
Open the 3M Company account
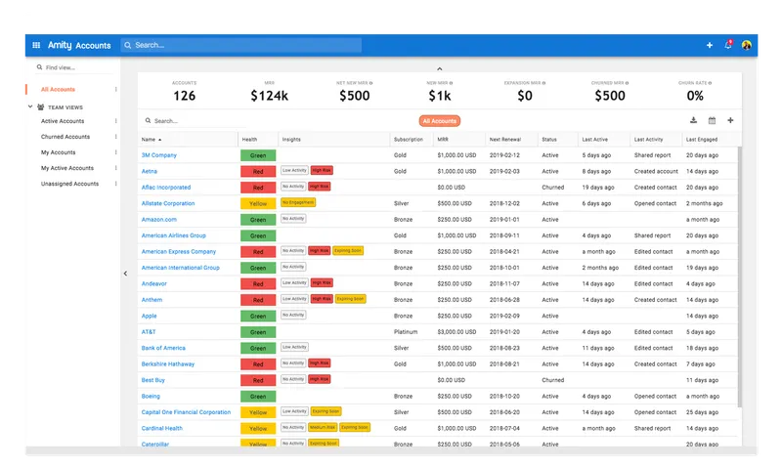point(159,155)
